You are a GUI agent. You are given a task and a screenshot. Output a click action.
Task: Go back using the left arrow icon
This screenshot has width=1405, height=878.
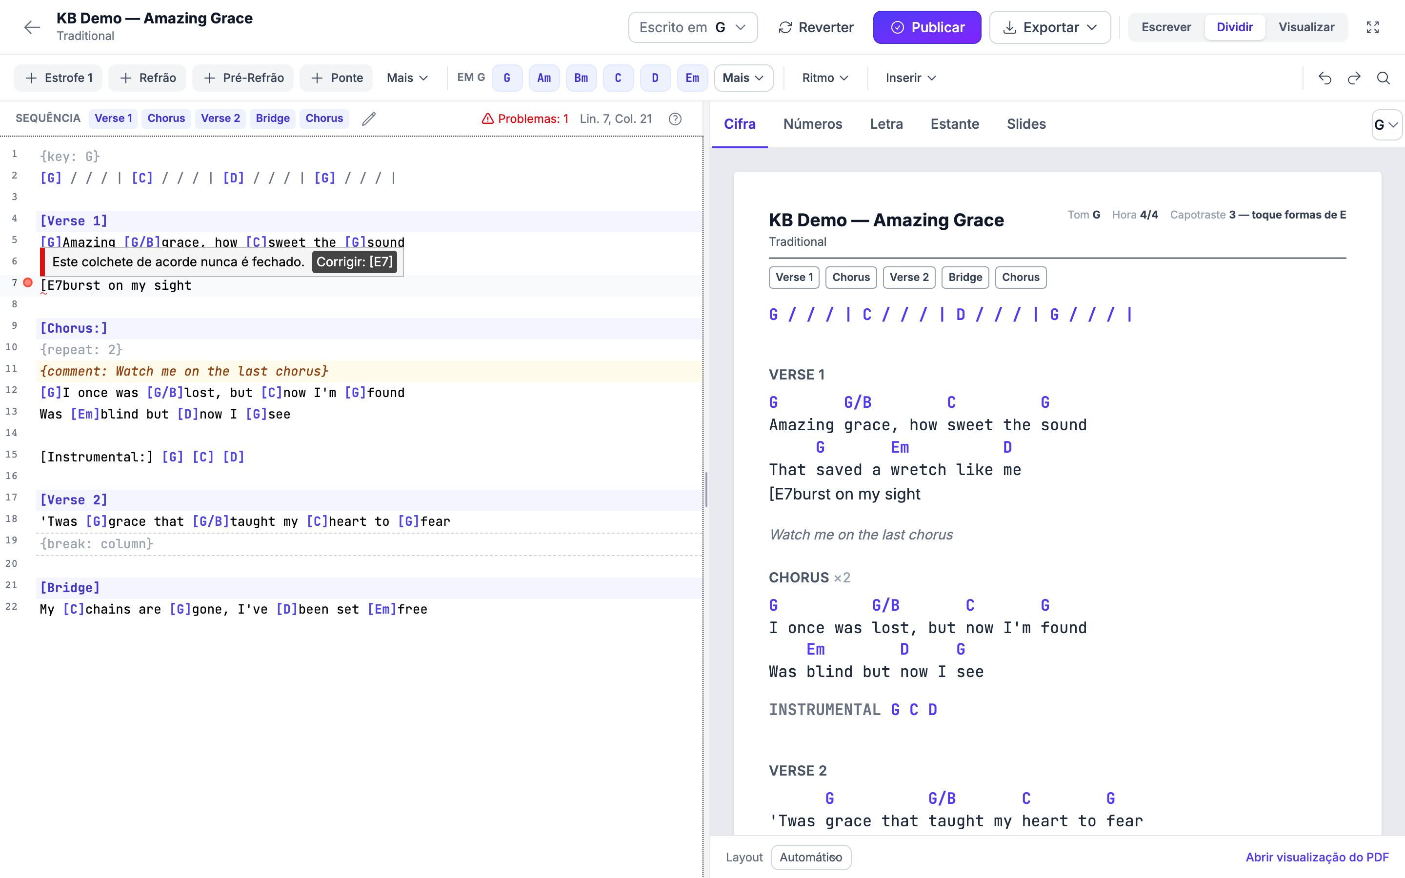click(32, 27)
